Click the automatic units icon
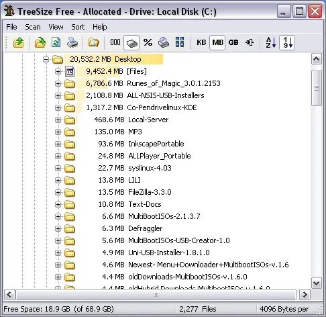Image resolution: width=326 pixels, height=317 pixels. tap(250, 42)
